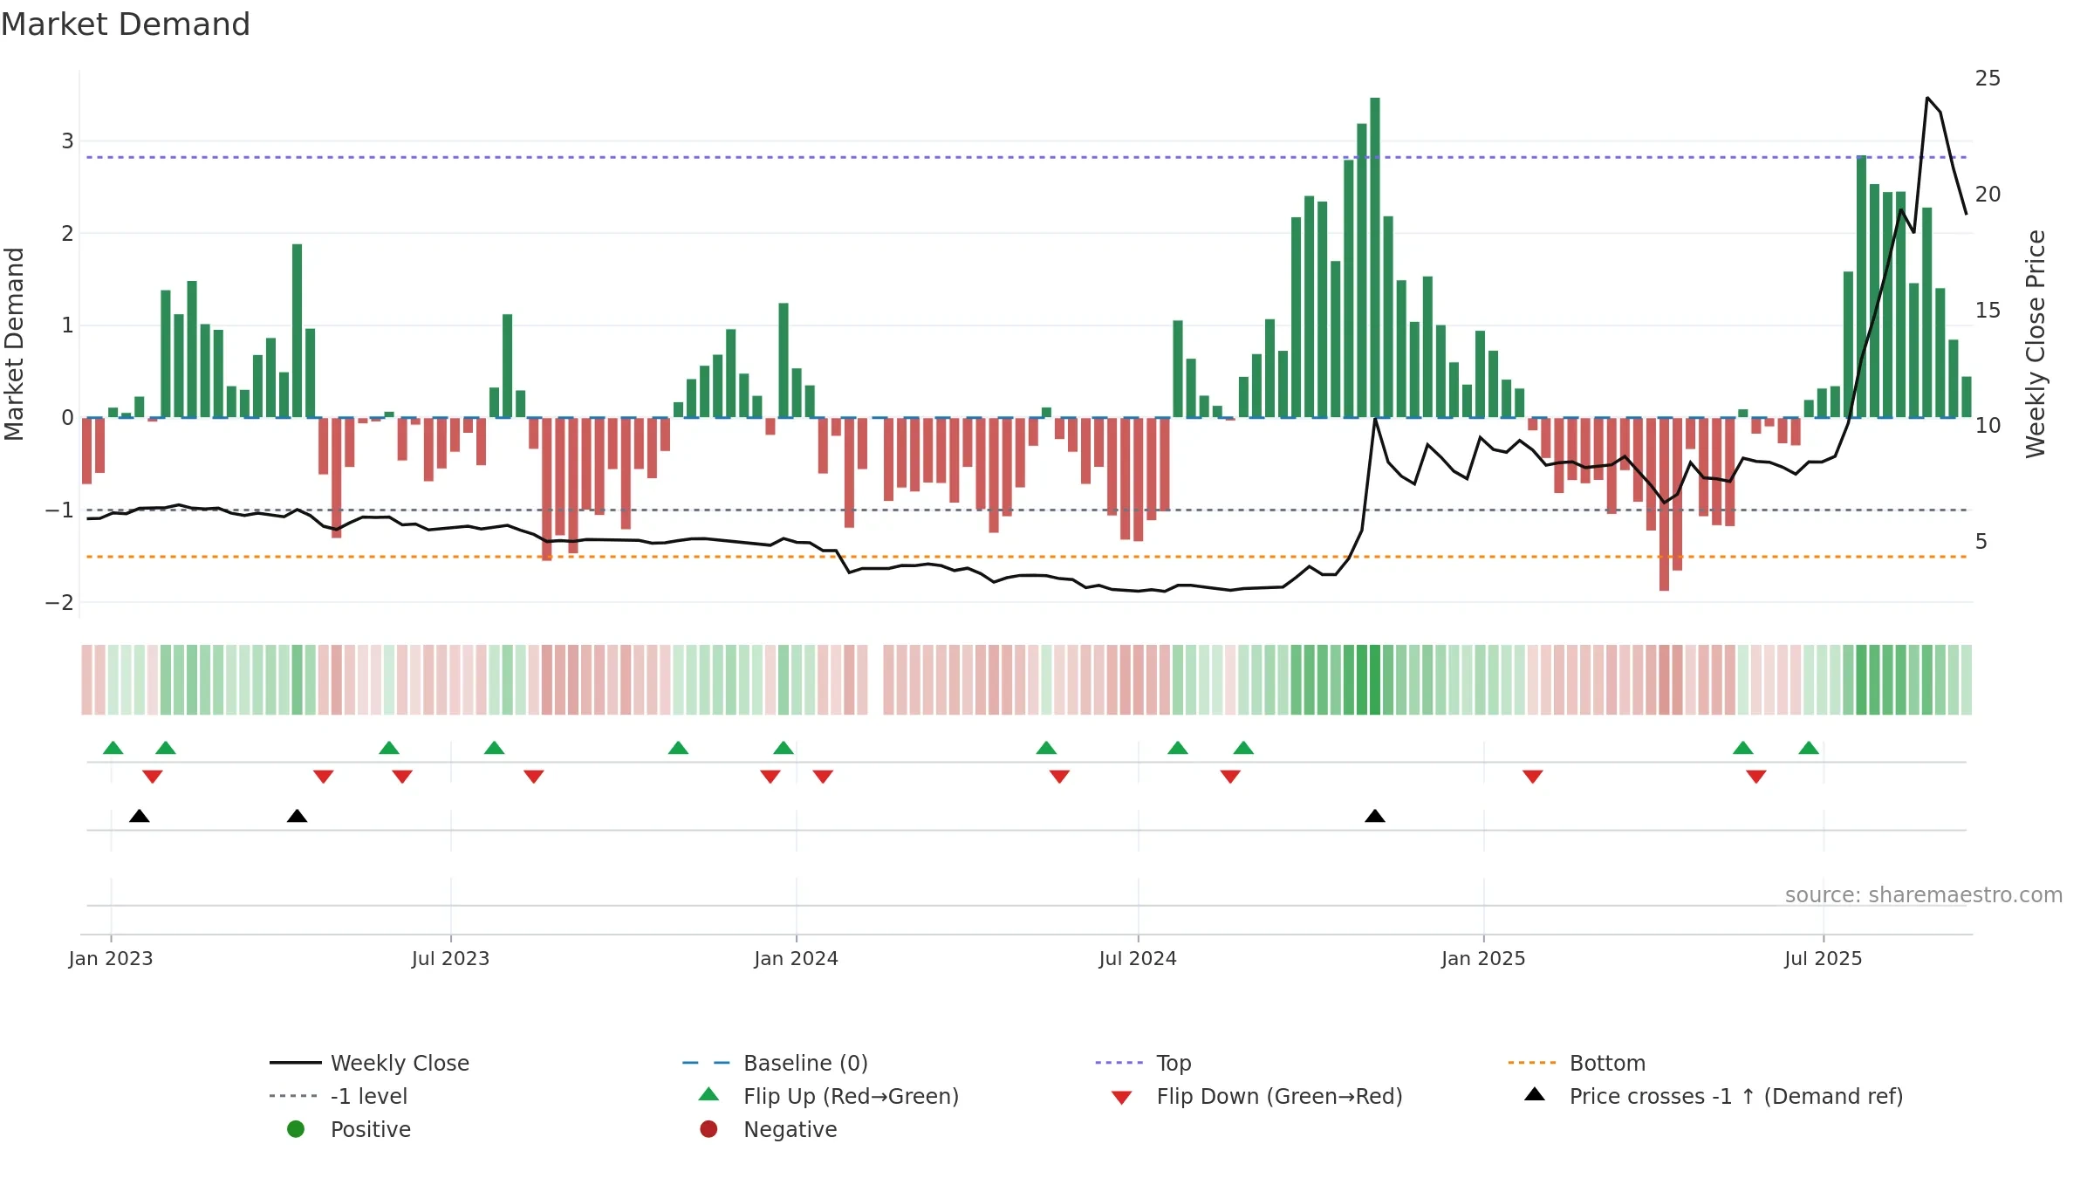Select the Top legend label
Viewport: 2094px width, 1178px height.
coord(1174,1063)
